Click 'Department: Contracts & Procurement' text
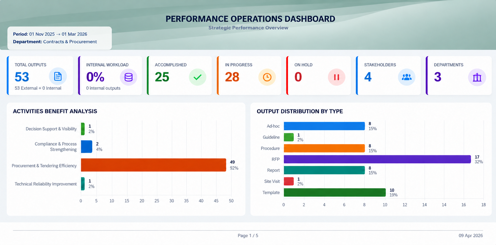Image resolution: width=496 pixels, height=245 pixels. pyautogui.click(x=55, y=42)
